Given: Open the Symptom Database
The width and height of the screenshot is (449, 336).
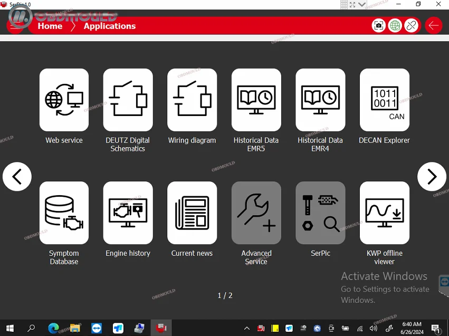Looking at the screenshot, I should tap(64, 213).
